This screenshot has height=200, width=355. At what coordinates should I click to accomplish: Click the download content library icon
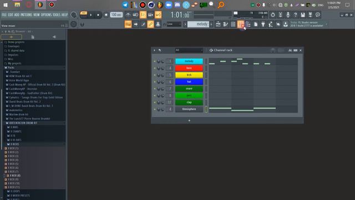pos(286,24)
